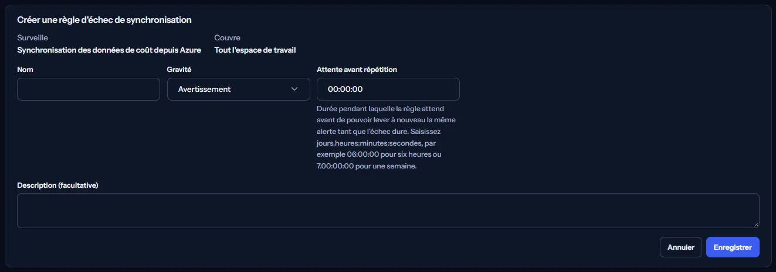Click the Nom field label
The height and width of the screenshot is (272, 776).
point(25,69)
